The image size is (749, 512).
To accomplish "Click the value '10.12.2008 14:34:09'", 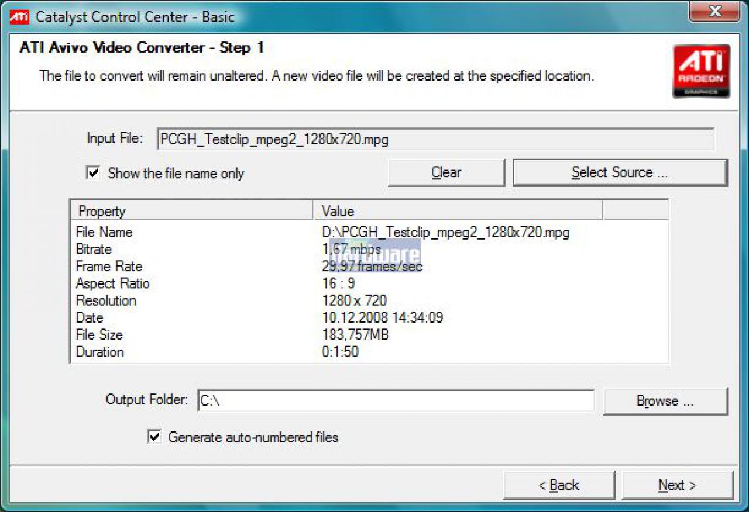I will click(x=382, y=317).
